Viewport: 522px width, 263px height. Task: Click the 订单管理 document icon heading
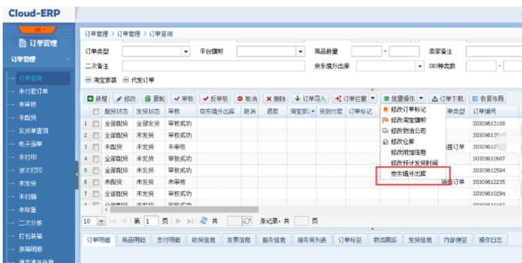(37, 43)
